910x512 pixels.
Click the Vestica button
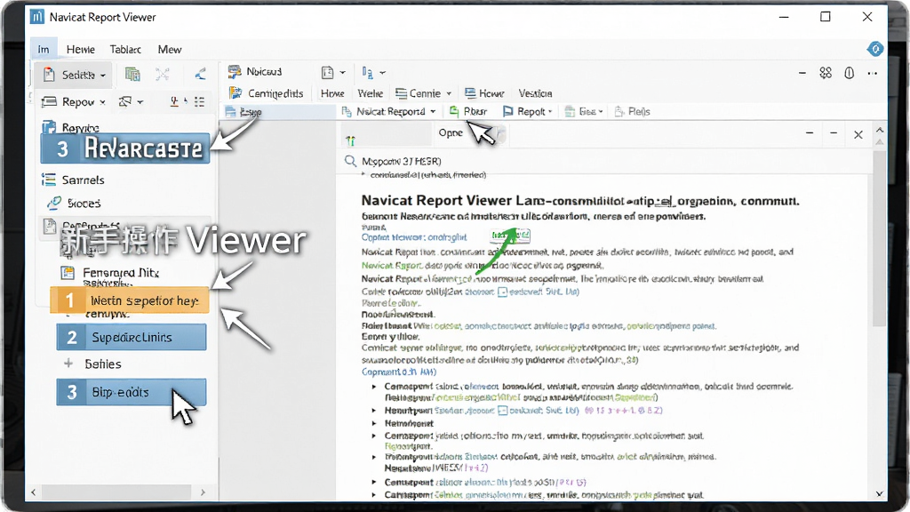click(535, 93)
